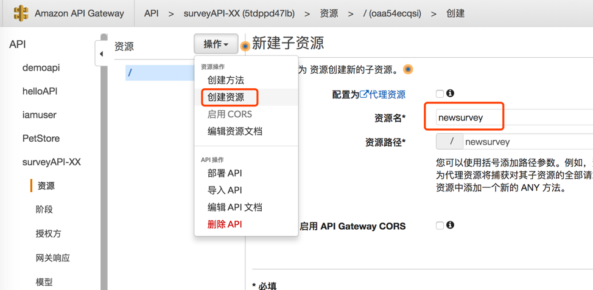The height and width of the screenshot is (290, 593).
Task: Open the 代理资源 help link
Action: (382, 94)
